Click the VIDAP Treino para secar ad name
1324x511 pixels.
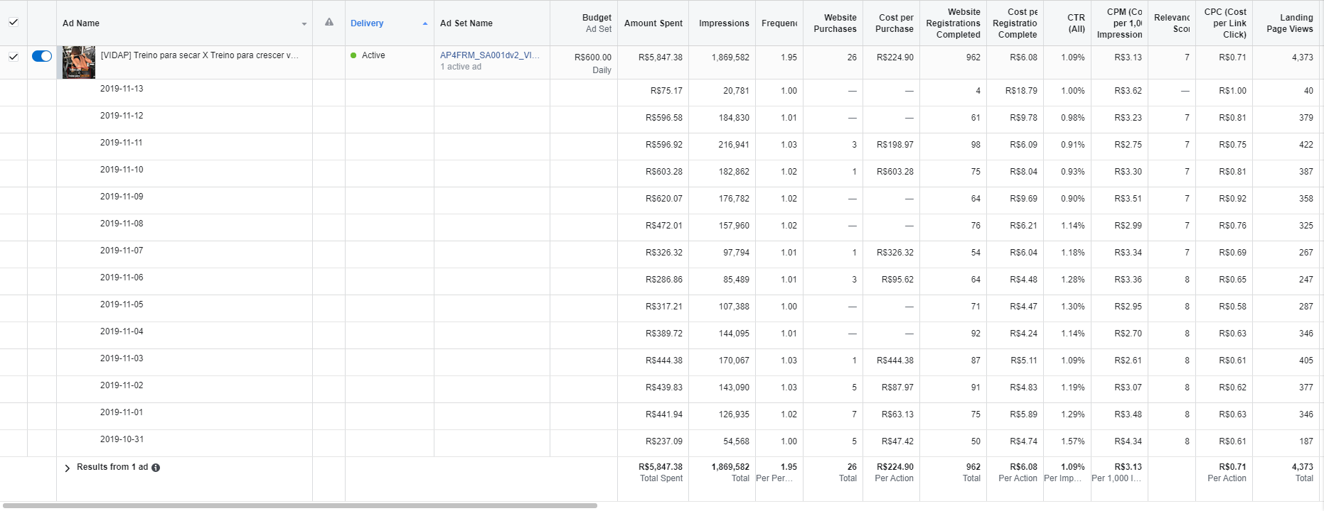coord(199,55)
